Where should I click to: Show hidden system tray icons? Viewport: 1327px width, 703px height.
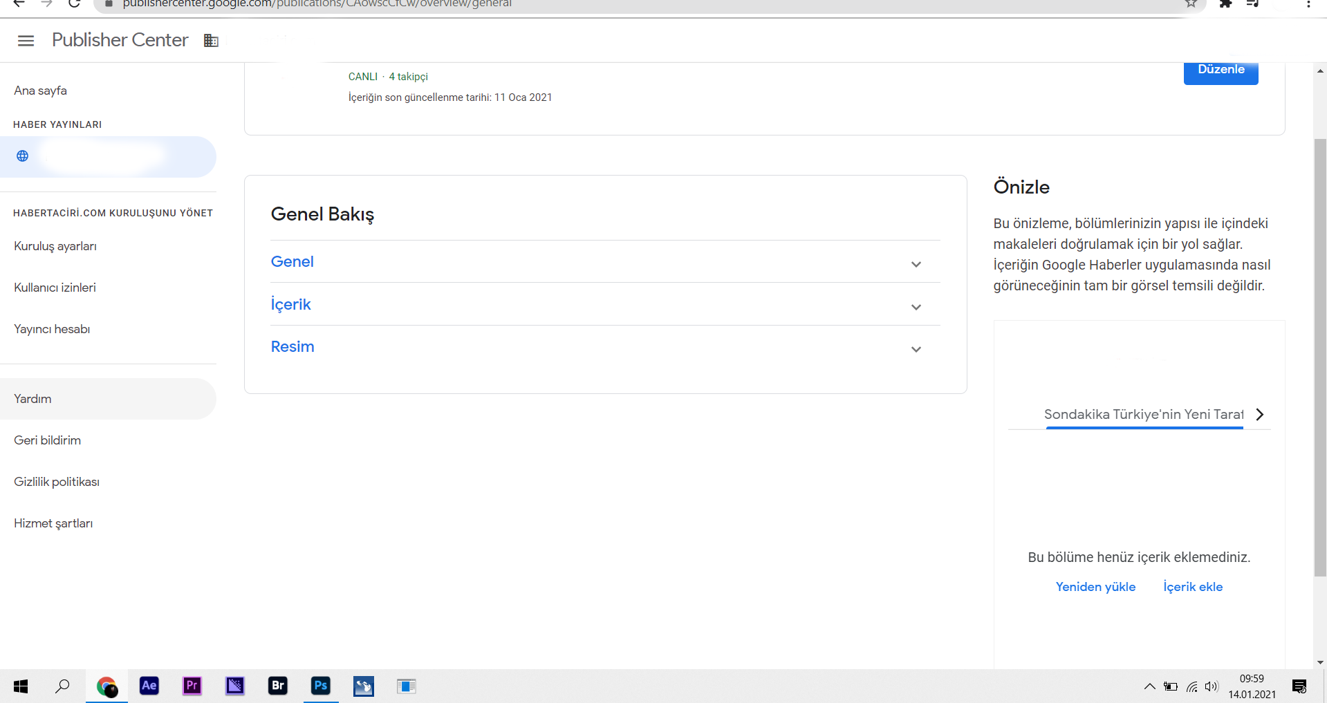pos(1149,686)
